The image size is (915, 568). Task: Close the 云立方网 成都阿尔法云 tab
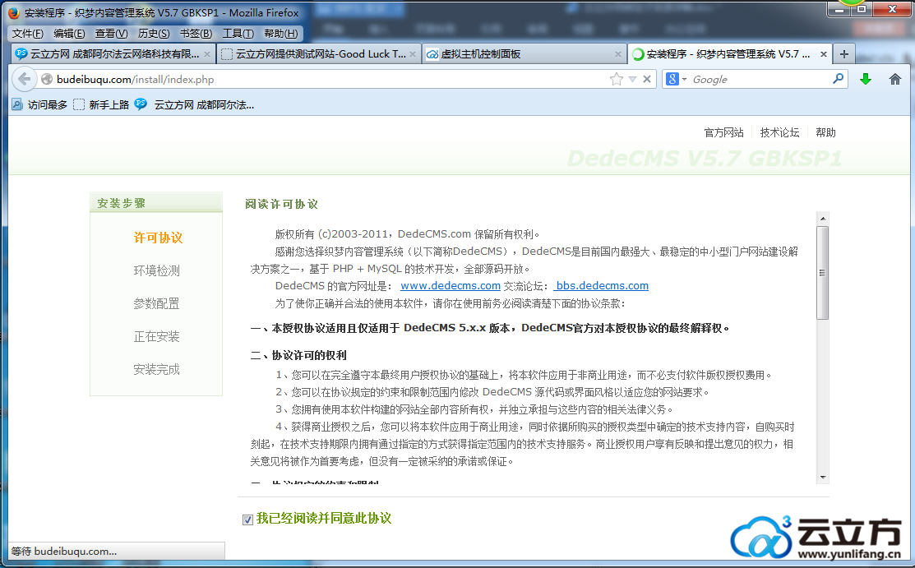click(206, 54)
